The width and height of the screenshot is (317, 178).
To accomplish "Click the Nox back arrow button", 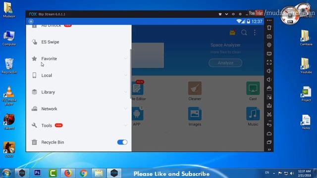I will [x=269, y=125].
